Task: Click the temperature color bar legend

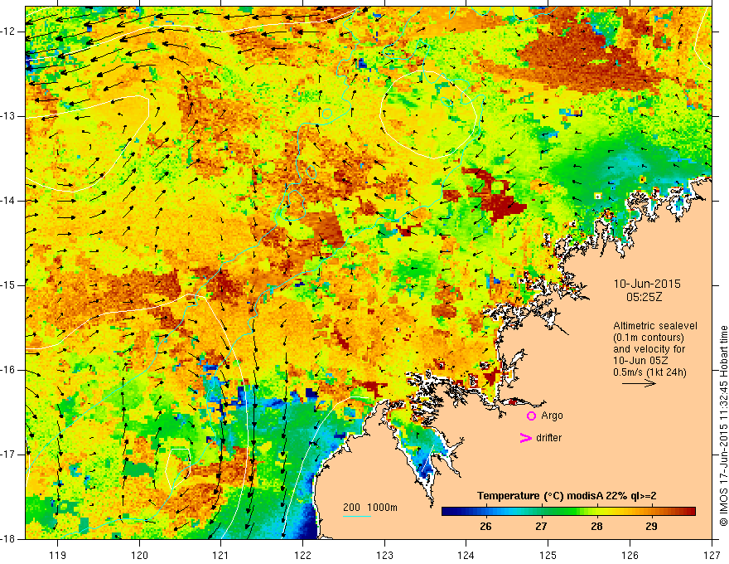Action: [568, 512]
